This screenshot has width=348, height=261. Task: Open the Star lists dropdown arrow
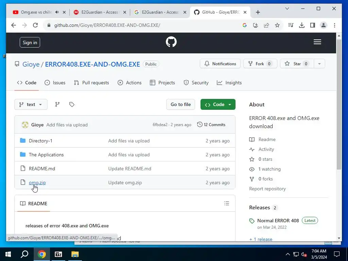pos(319,64)
